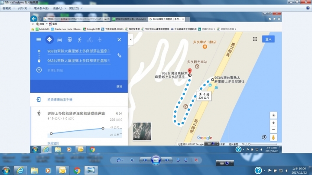Rotate photo counterclockwise
Viewport: 312px width, 175px height.
[x=178, y=160]
